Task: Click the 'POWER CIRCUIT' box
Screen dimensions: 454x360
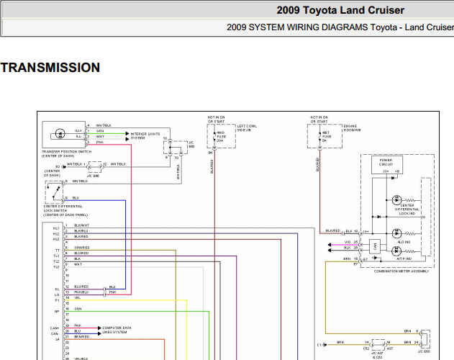Action: (x=387, y=165)
